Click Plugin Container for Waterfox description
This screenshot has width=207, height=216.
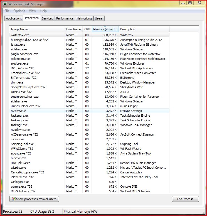point(140,54)
